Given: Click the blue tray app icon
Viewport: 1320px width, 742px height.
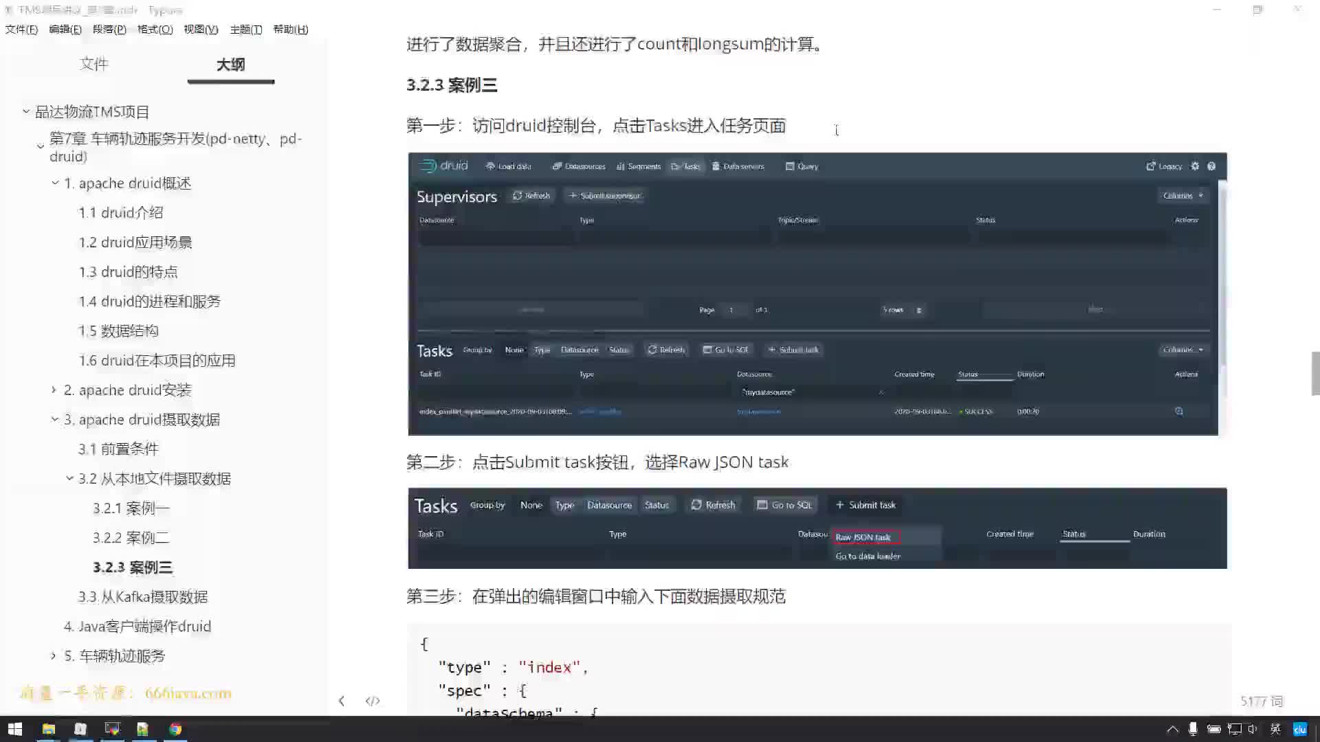Looking at the screenshot, I should (1299, 729).
